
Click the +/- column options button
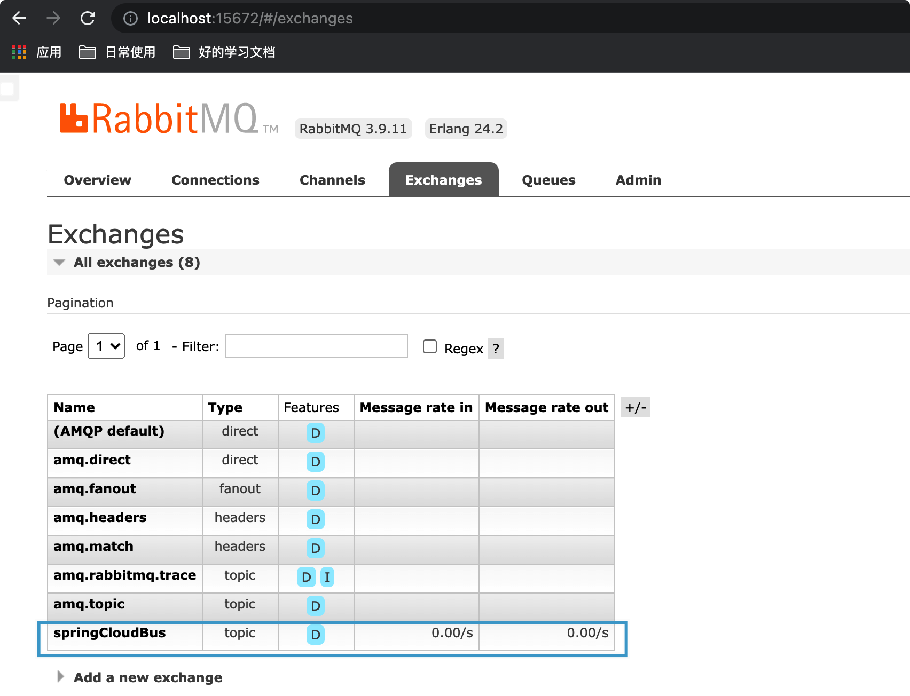636,408
